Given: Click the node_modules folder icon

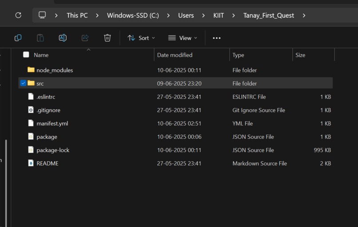Looking at the screenshot, I should click(x=31, y=70).
